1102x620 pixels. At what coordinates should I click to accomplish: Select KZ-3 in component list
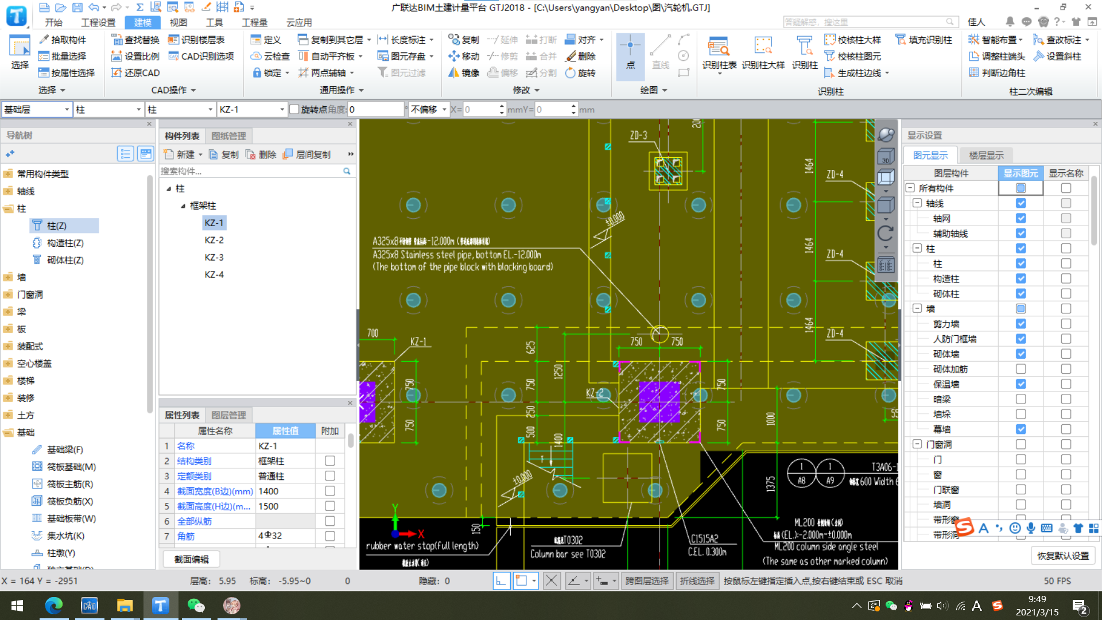click(214, 257)
